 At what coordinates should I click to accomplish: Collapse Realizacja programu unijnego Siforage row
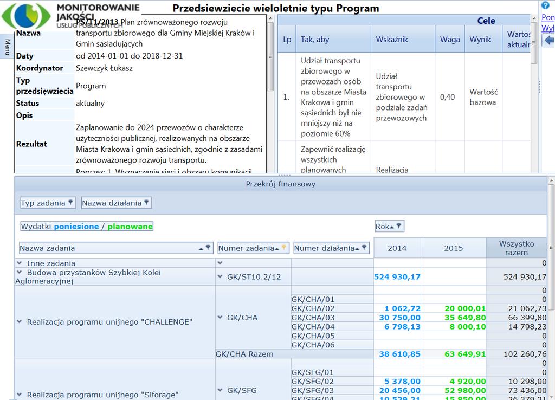click(20, 395)
